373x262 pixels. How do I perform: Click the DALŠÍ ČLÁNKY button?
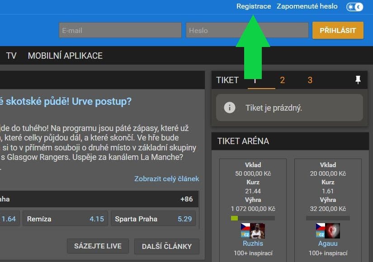(167, 246)
